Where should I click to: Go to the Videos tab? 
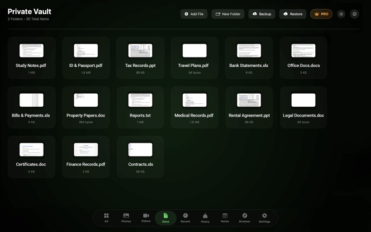click(146, 218)
